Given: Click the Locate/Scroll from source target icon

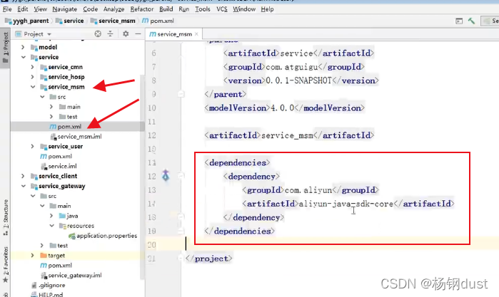Looking at the screenshot, I should coord(98,33).
